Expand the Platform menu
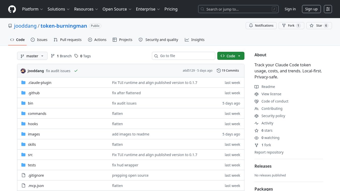 pyautogui.click(x=32, y=9)
